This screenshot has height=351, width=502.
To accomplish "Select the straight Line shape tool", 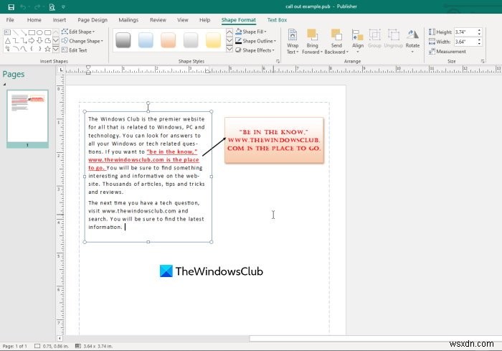I will pos(16,32).
